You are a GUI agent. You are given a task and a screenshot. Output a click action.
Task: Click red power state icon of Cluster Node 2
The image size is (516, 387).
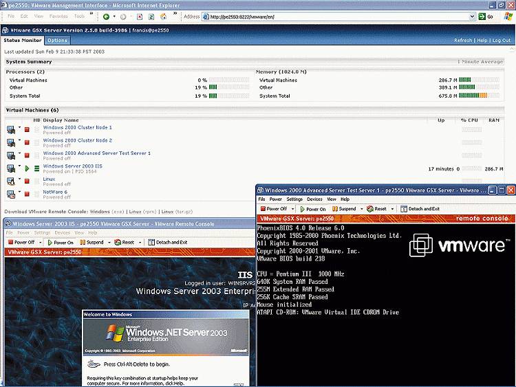pos(27,142)
